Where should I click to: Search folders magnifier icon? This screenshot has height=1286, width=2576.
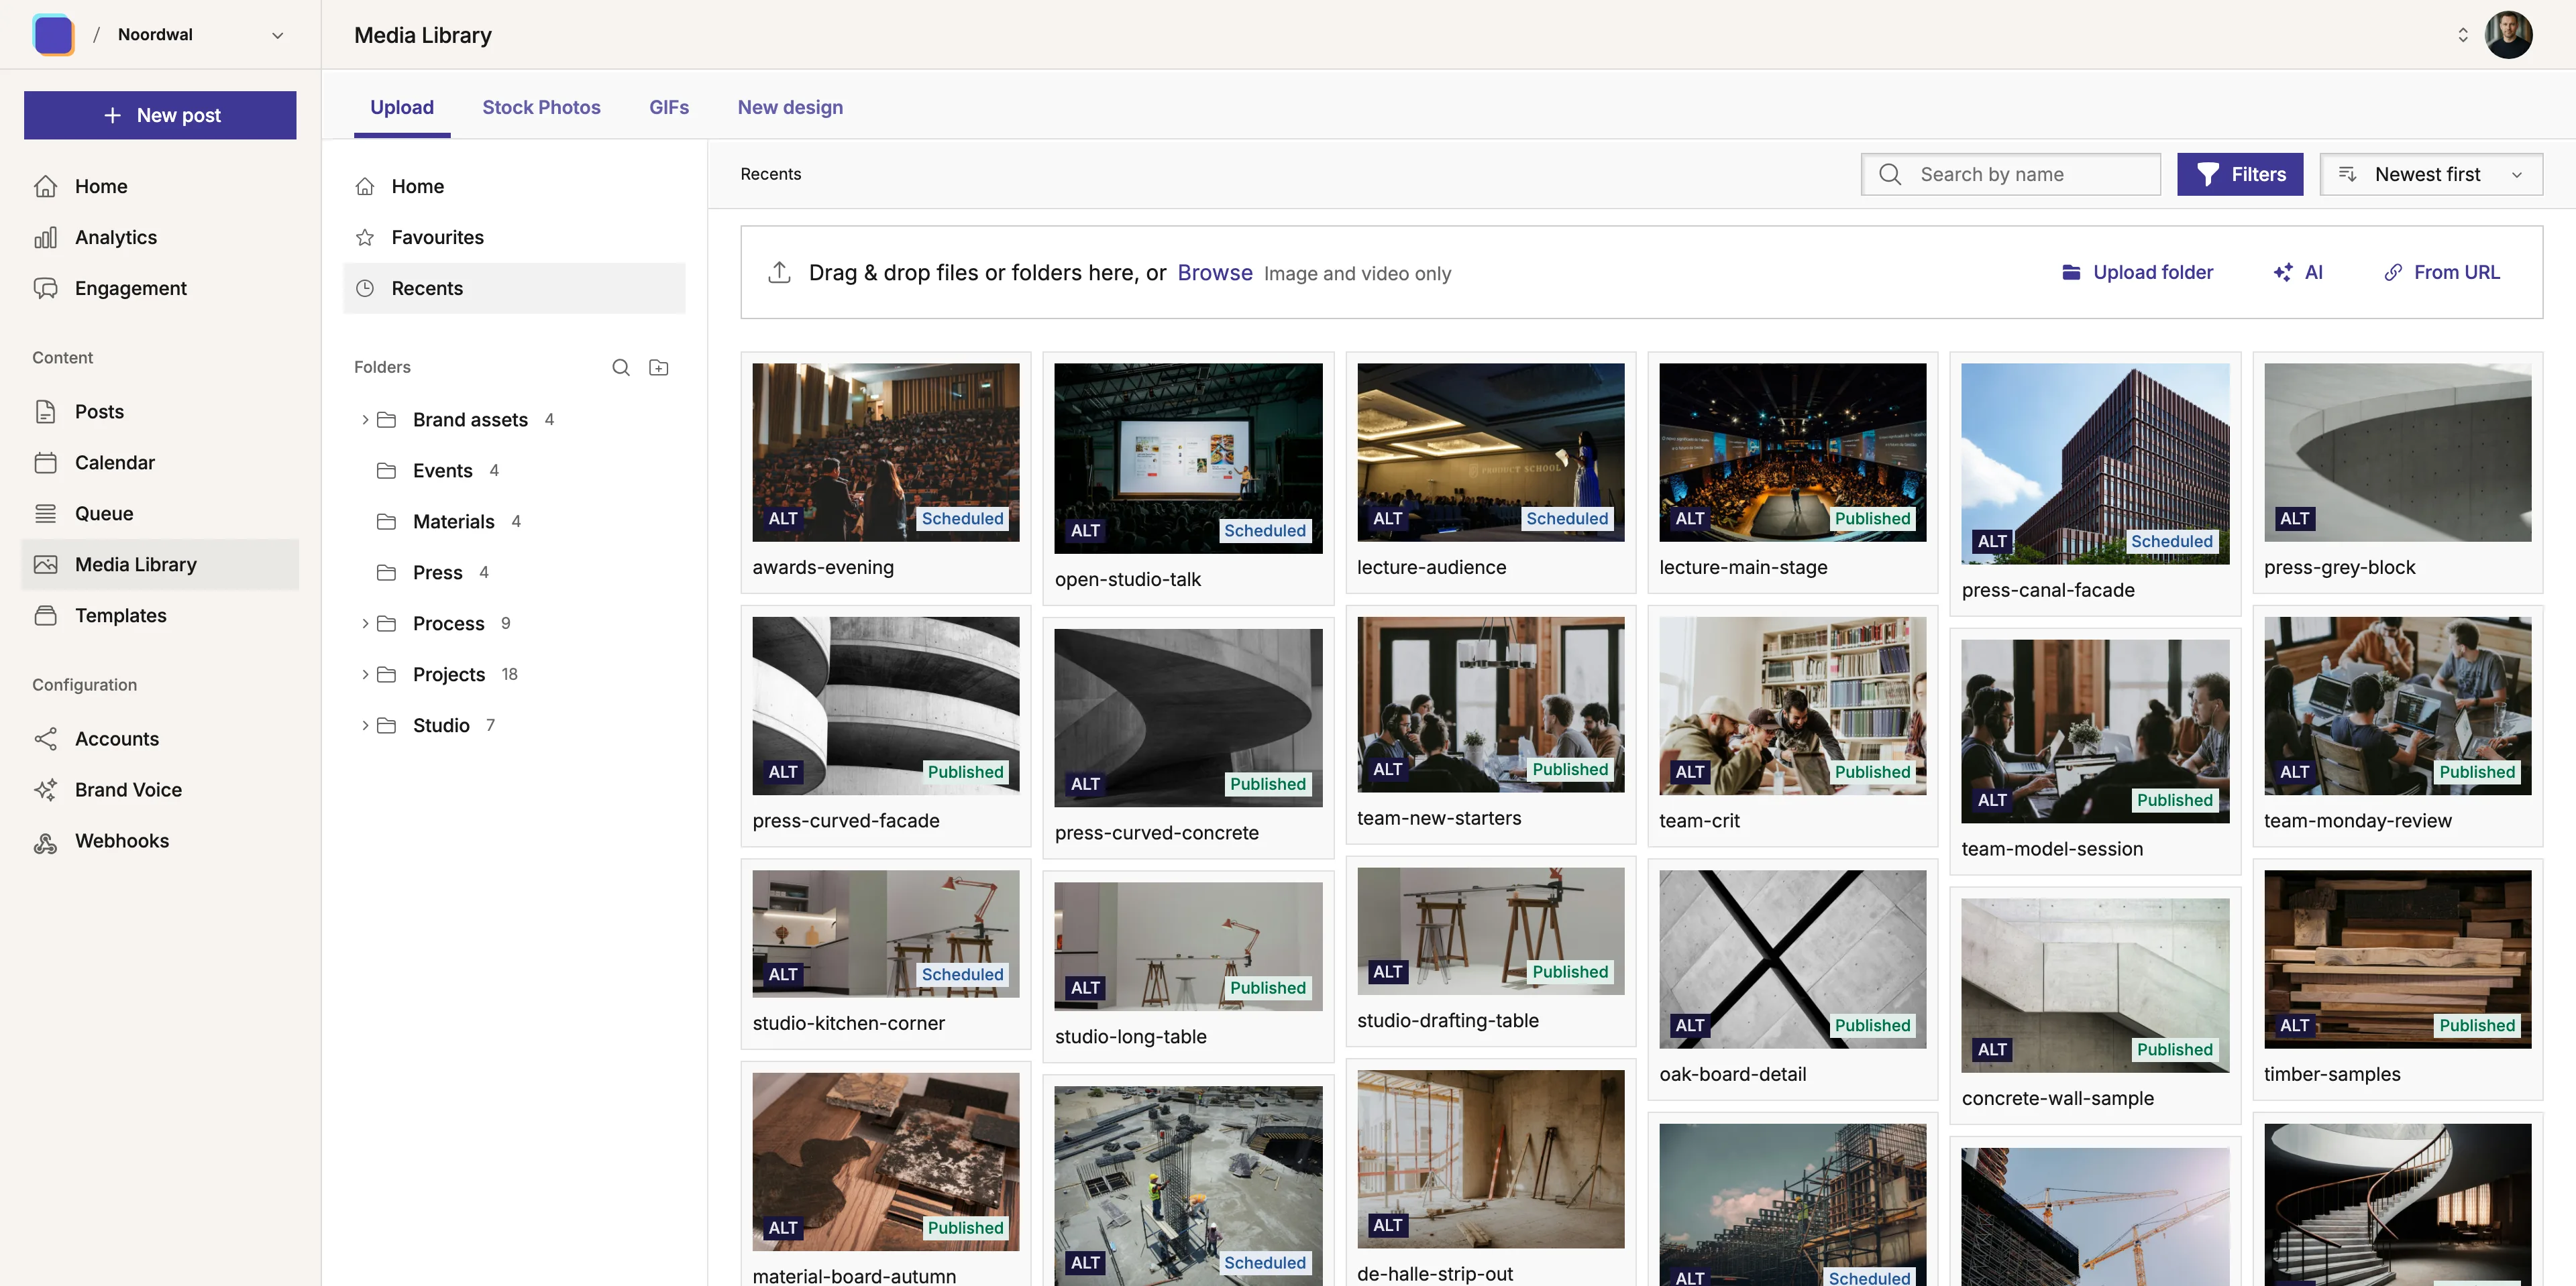click(620, 367)
